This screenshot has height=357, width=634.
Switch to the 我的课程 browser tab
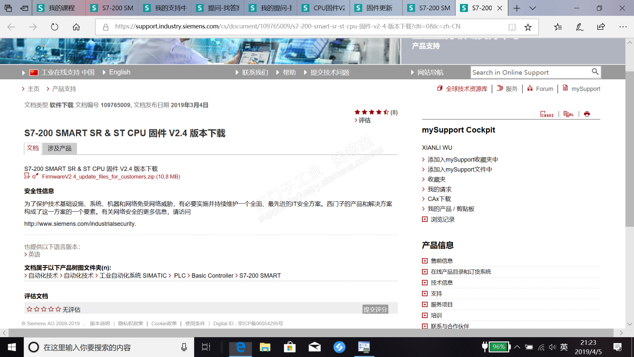(x=59, y=8)
